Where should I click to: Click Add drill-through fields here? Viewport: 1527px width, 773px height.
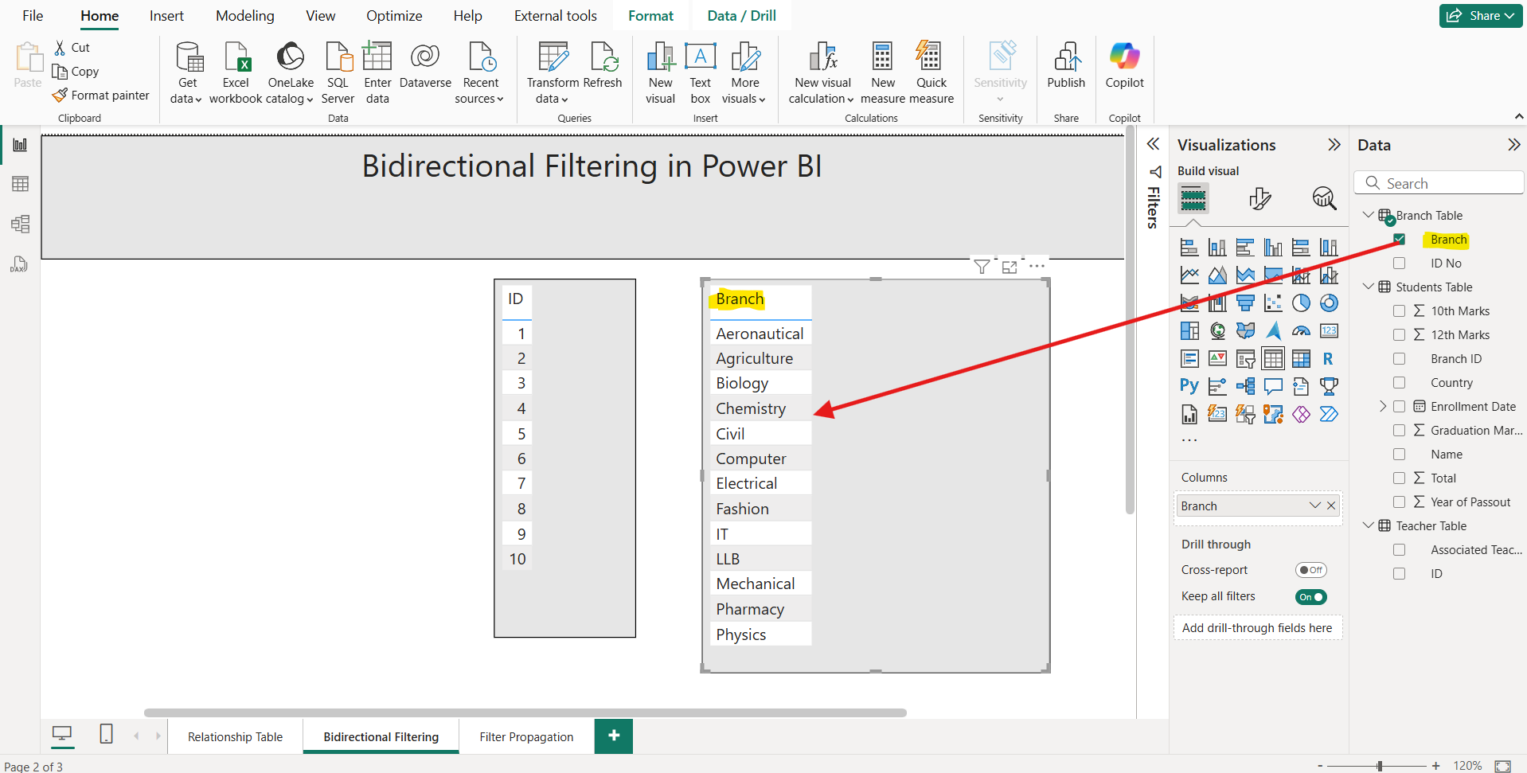[1258, 627]
